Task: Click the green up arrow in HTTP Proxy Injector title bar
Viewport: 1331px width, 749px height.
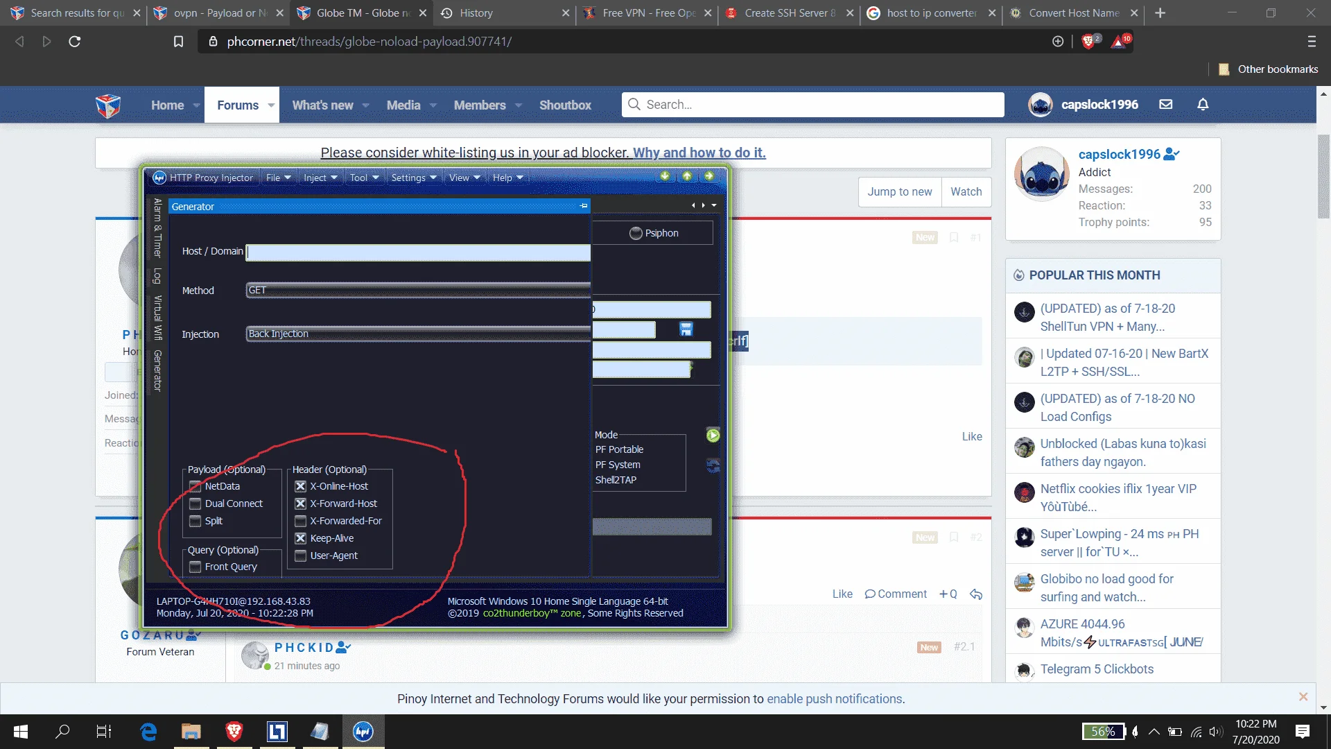Action: coord(687,176)
